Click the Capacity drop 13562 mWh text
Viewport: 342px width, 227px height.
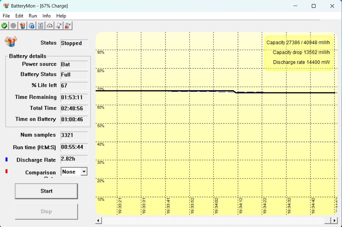point(301,52)
